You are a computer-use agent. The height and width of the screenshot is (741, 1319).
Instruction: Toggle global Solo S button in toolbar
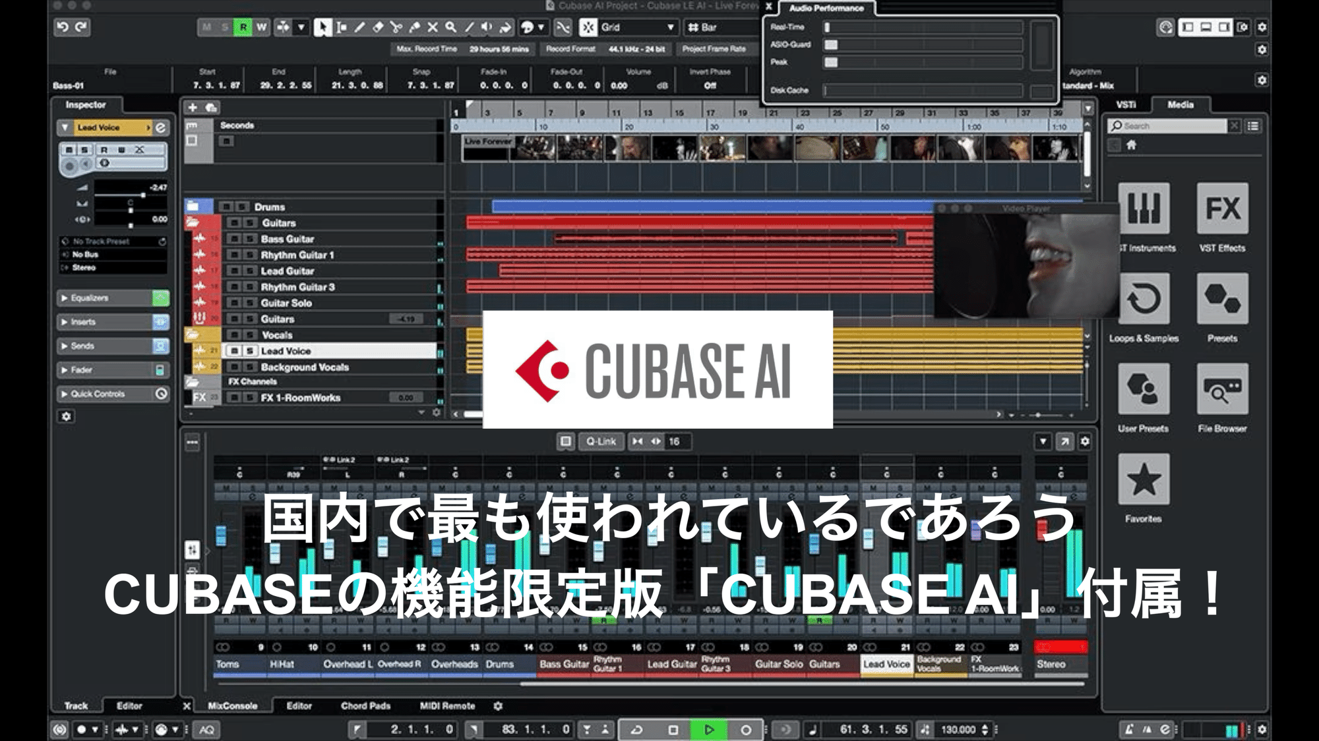coord(225,27)
